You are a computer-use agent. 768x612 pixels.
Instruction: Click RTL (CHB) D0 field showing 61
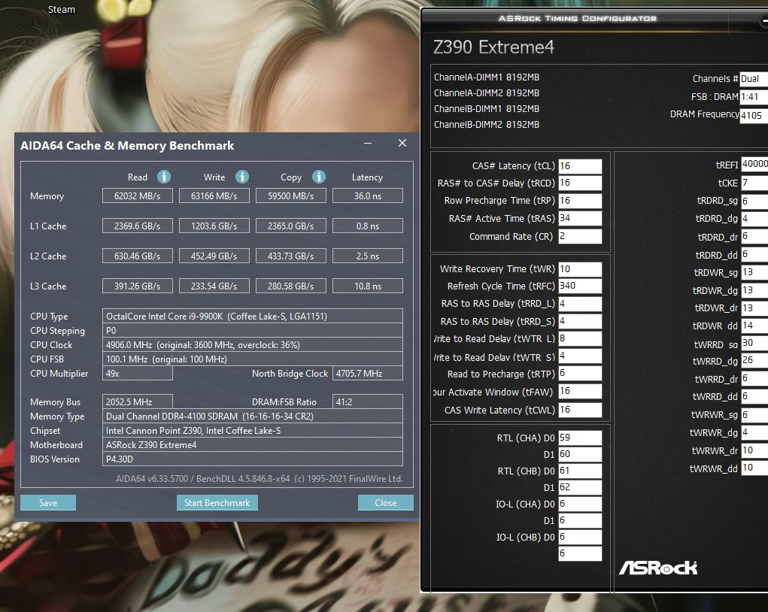coord(580,471)
